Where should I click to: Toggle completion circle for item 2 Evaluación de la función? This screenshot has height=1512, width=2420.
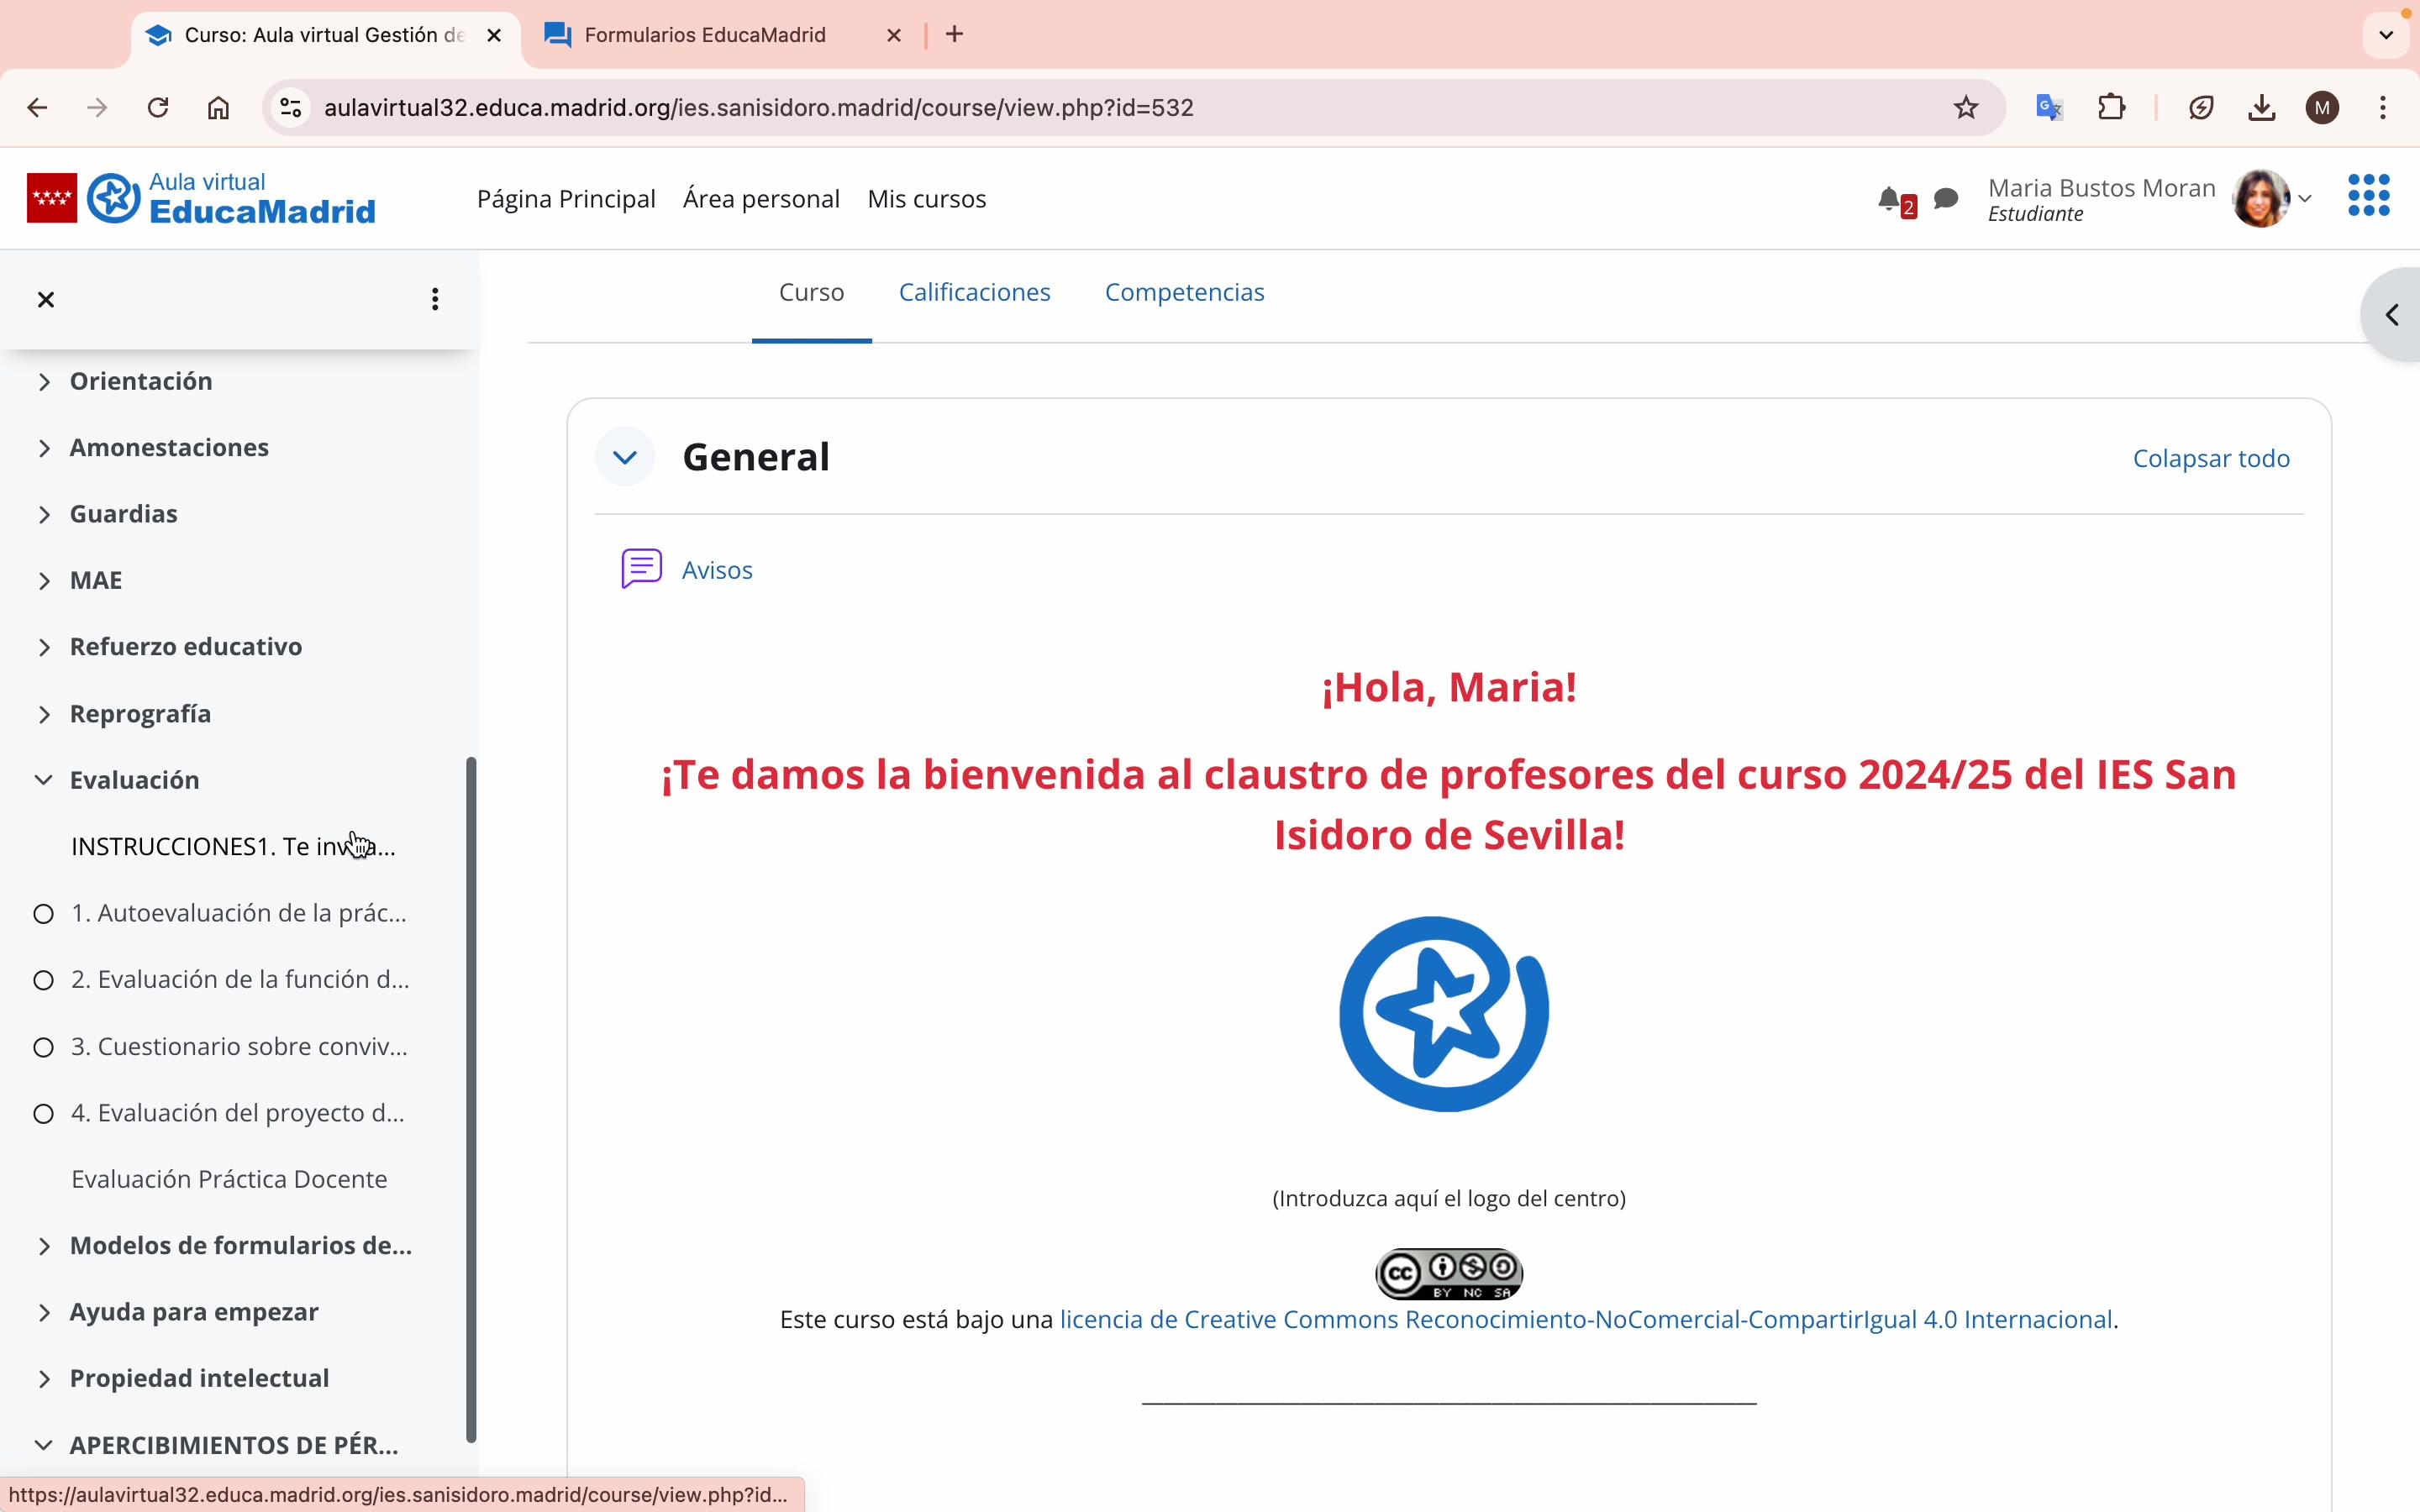pos(43,980)
